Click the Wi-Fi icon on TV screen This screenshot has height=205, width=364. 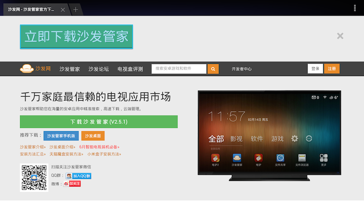point(325,97)
